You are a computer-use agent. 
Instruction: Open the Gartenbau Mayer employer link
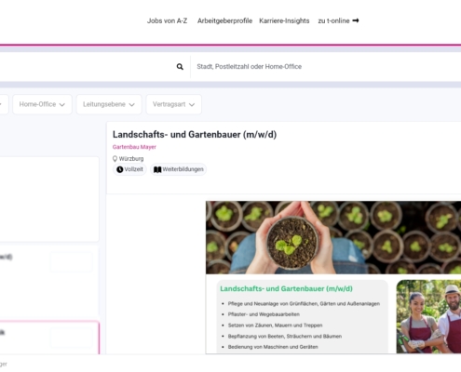click(x=134, y=147)
